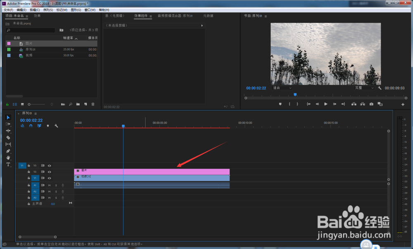The height and width of the screenshot is (249, 413).
Task: Select the Ripple Edit tool
Action: click(8, 131)
